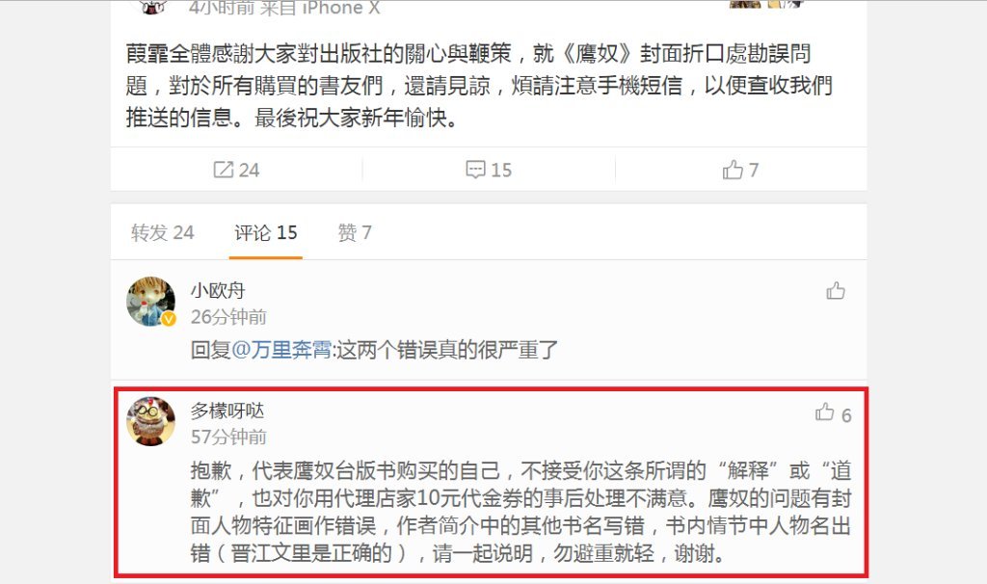987x584 pixels.
Task: Like 小欧舟's comment with thumbs-up icon
Action: click(x=836, y=291)
